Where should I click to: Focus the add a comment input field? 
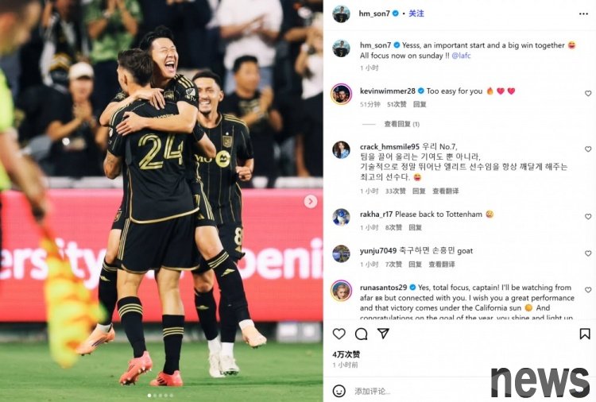(x=418, y=391)
